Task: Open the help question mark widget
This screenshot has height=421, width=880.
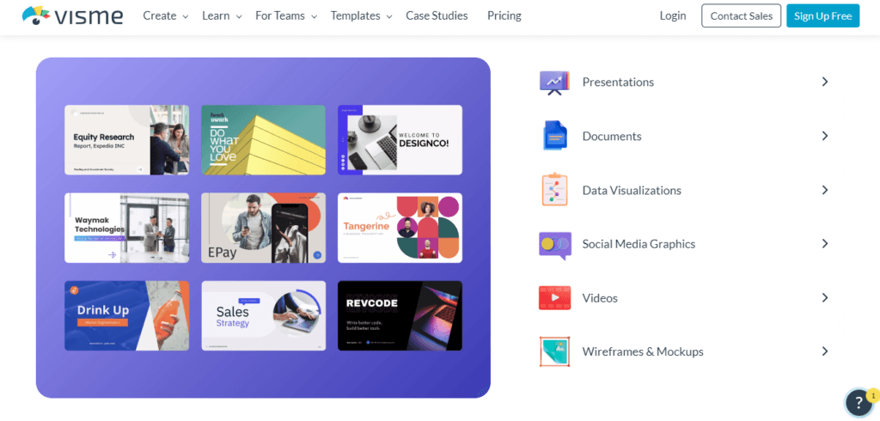Action: click(859, 402)
